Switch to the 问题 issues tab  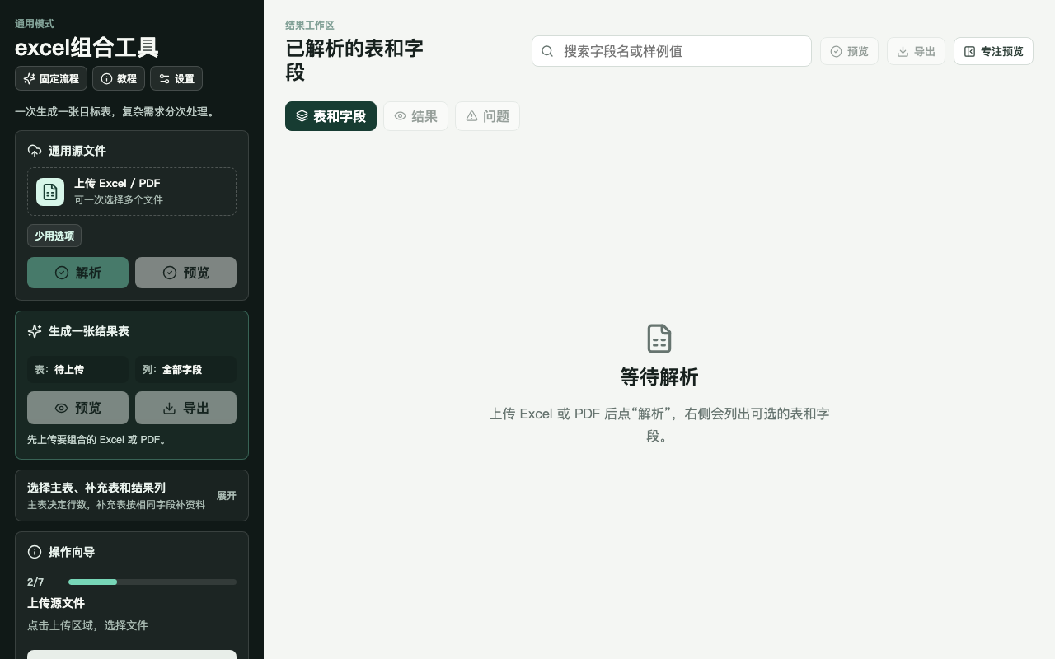click(487, 116)
